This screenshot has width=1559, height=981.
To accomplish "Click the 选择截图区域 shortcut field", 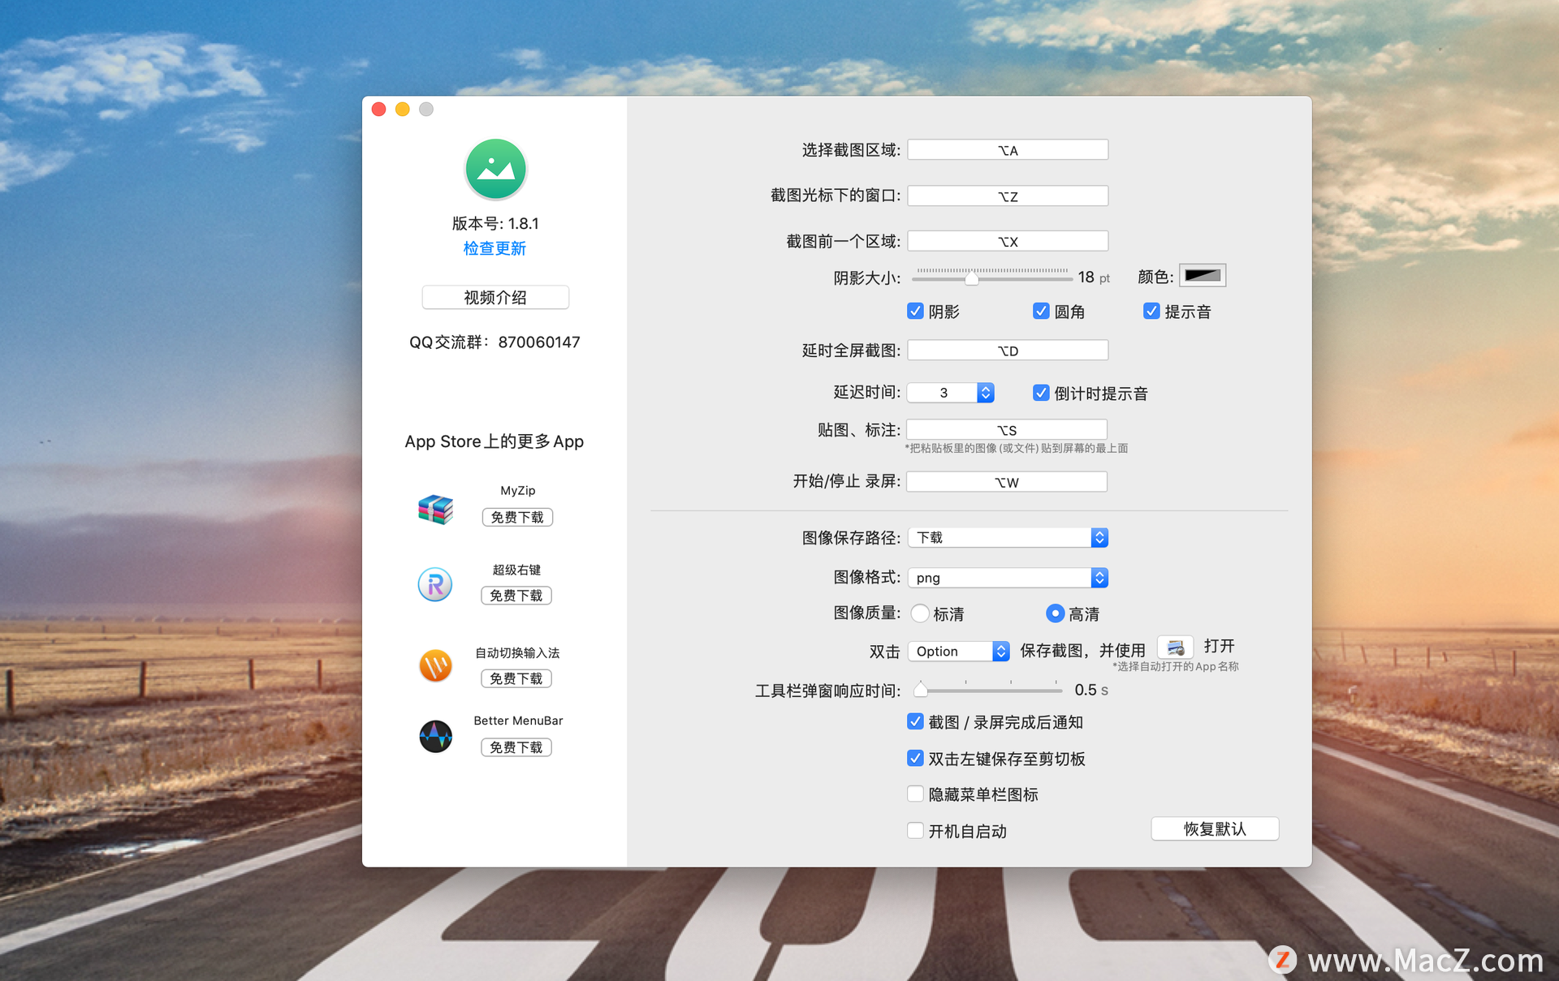I will (1008, 150).
